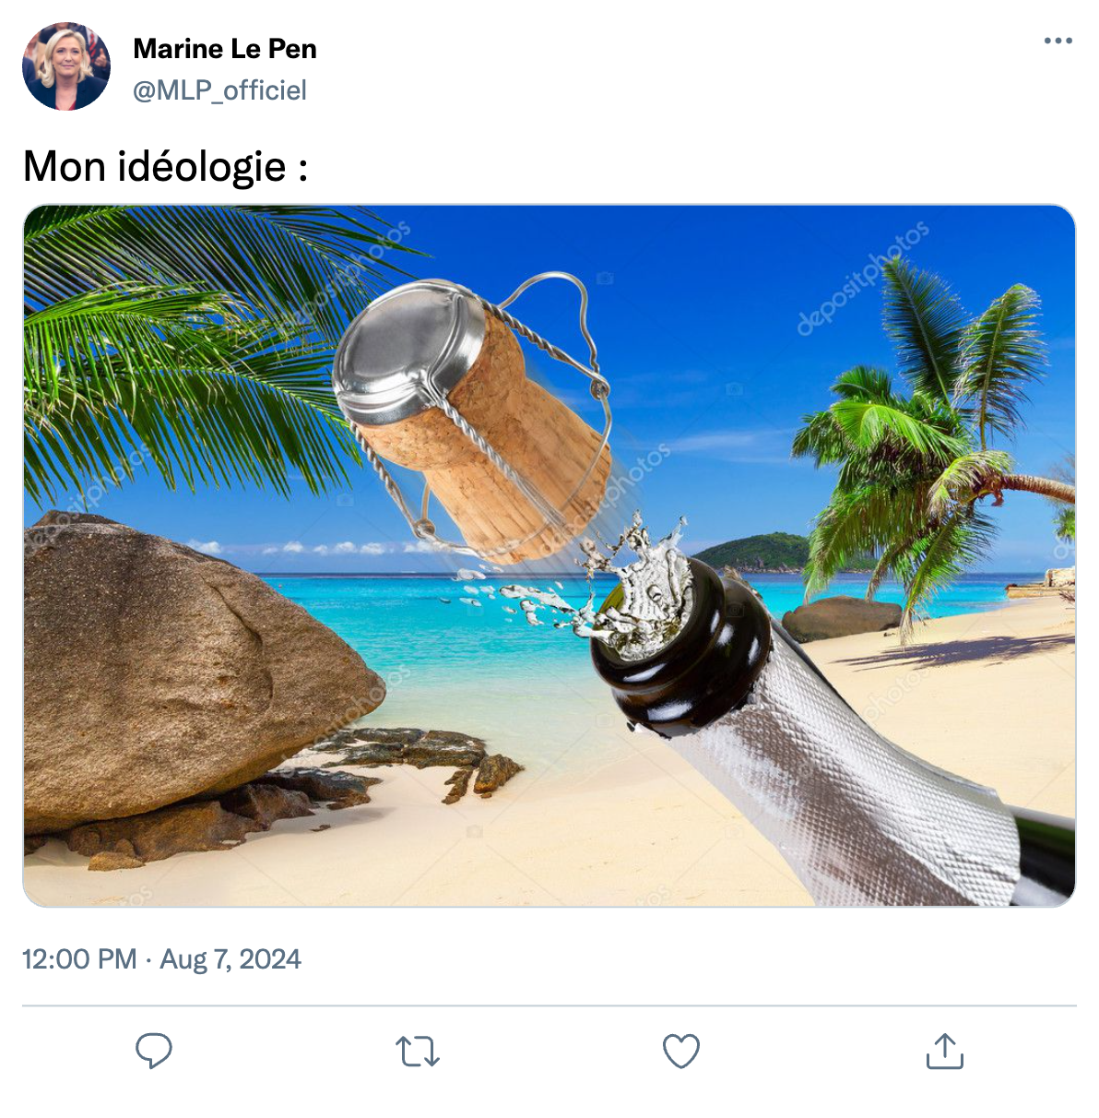This screenshot has height=1118, width=1099.
Task: Click the depositphotos watermark in the sky
Action: pos(863,279)
